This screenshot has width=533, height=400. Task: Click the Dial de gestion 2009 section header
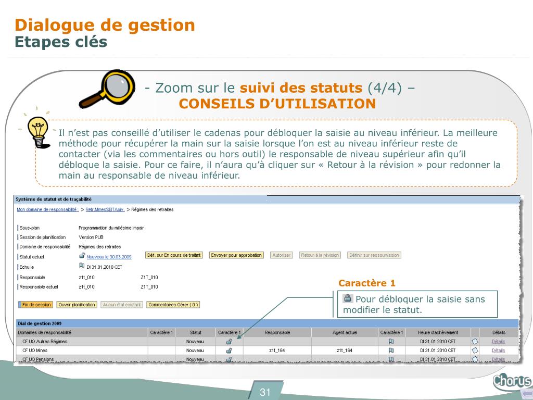[268, 323]
